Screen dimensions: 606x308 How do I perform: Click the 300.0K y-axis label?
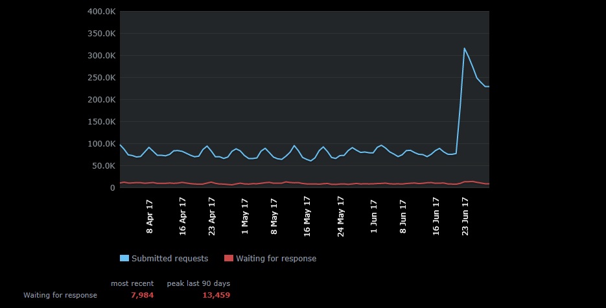click(x=101, y=56)
